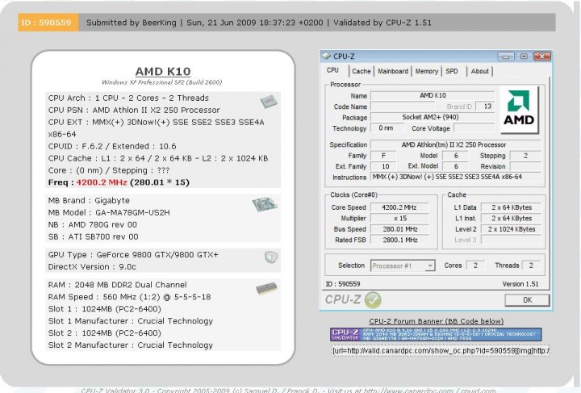Click the GPU Type GeForce 9800 GTX line
581x393 pixels.
pyautogui.click(x=133, y=255)
